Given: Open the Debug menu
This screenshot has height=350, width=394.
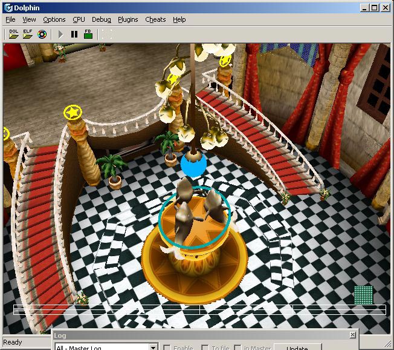Looking at the screenshot, I should (102, 19).
